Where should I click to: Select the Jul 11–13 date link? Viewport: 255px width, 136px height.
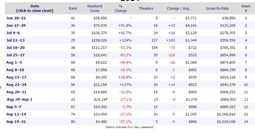(15, 40)
